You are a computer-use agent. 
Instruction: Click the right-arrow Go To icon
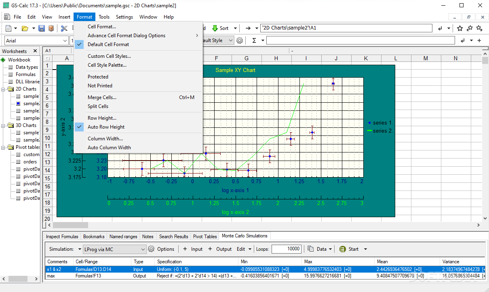(248, 28)
